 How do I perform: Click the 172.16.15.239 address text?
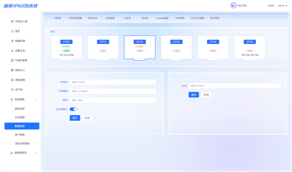tap(66, 55)
